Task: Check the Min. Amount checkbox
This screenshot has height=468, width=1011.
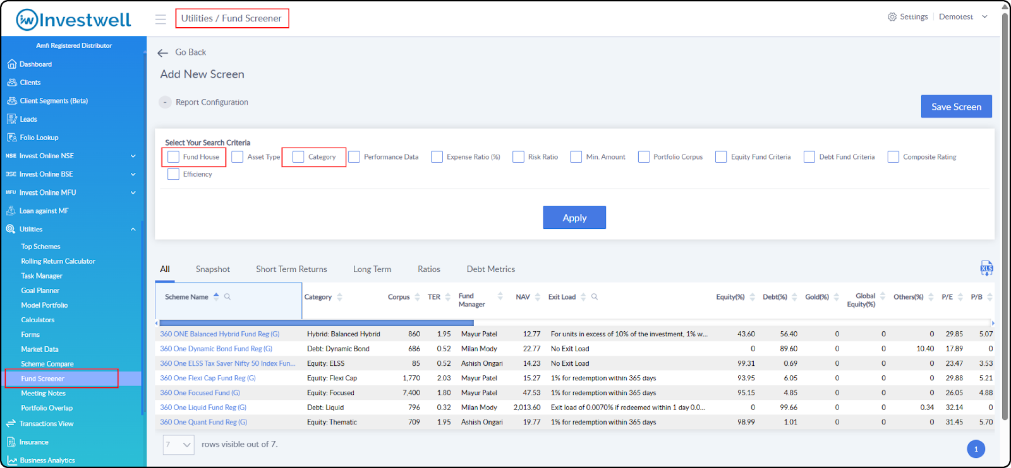Action: click(576, 157)
